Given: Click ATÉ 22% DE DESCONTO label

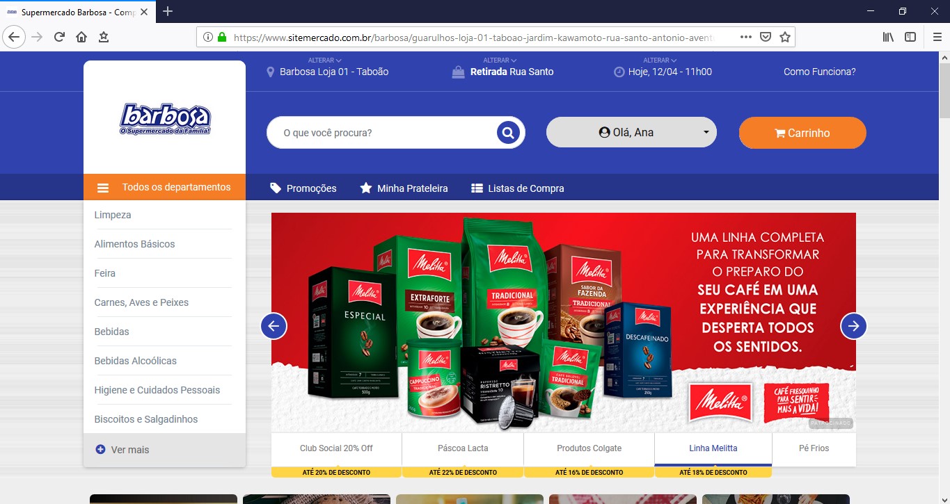Looking at the screenshot, I should (x=463, y=473).
